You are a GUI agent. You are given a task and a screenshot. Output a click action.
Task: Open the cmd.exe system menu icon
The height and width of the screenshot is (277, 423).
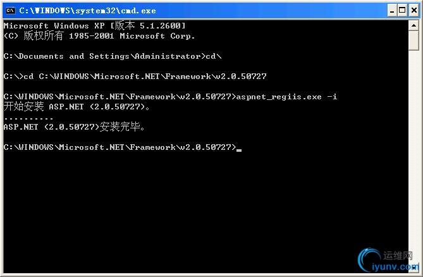click(11, 11)
